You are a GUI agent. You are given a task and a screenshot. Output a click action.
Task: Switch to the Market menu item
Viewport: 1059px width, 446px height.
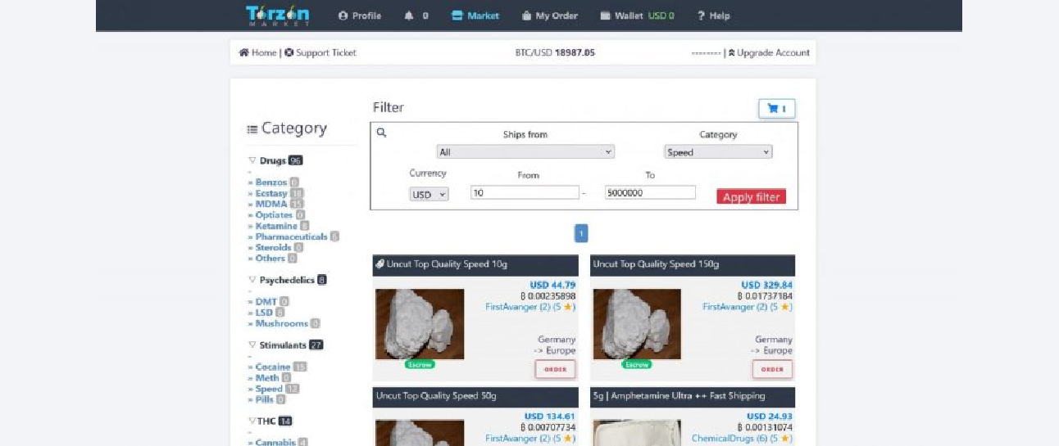pos(475,16)
